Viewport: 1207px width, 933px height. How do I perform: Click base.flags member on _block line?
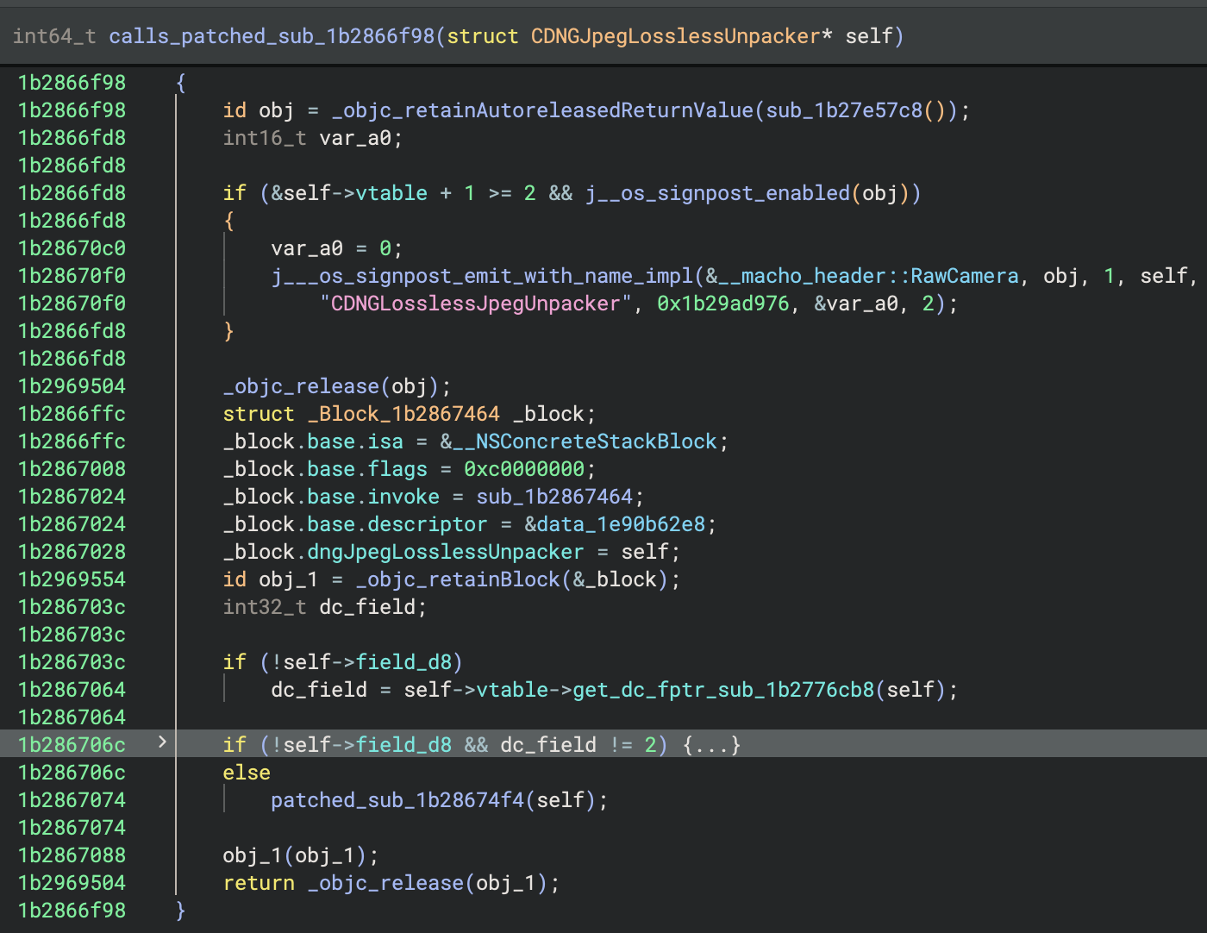[367, 469]
